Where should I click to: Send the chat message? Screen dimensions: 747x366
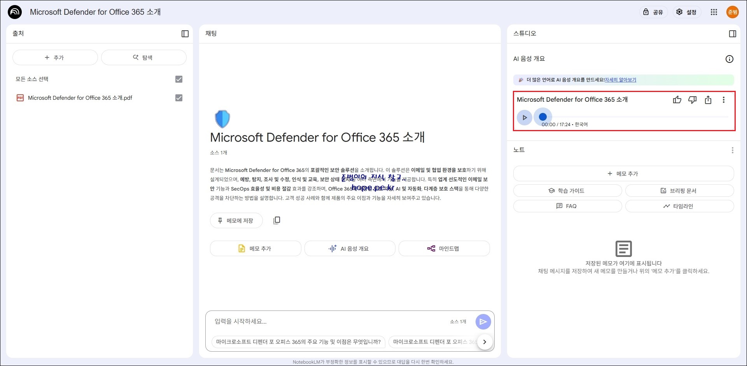[483, 321]
